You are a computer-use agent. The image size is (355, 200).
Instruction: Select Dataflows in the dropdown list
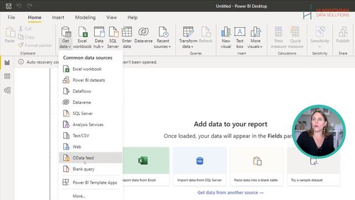point(90,91)
